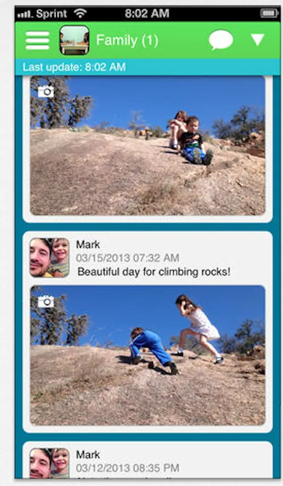Image resolution: width=283 pixels, height=486 pixels.
Task: Select 'Beautiful day for climbing rocks!' caption
Action: pos(154,272)
